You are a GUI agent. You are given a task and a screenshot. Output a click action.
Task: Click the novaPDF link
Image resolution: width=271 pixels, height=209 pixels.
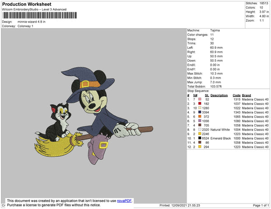pyautogui.click(x=124, y=201)
